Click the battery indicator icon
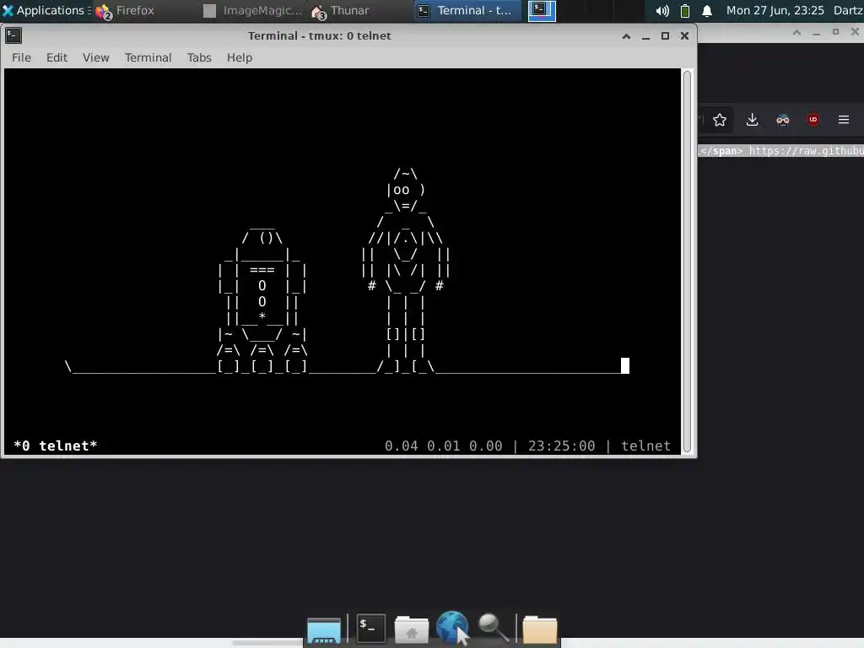 point(685,10)
